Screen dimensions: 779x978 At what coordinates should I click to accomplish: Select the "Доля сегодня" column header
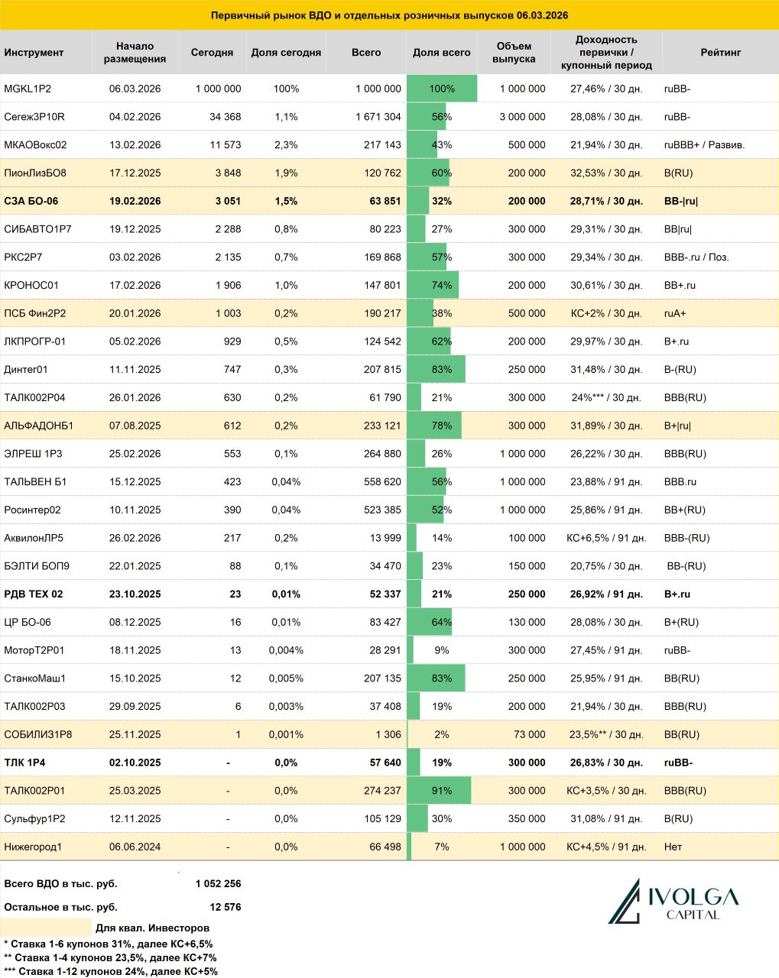(x=286, y=53)
